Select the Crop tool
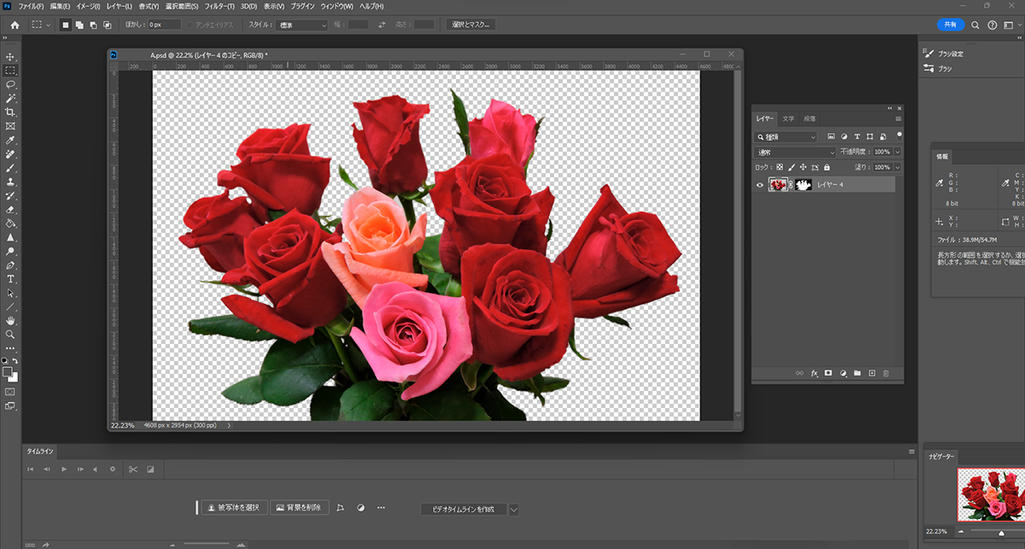 click(x=10, y=112)
